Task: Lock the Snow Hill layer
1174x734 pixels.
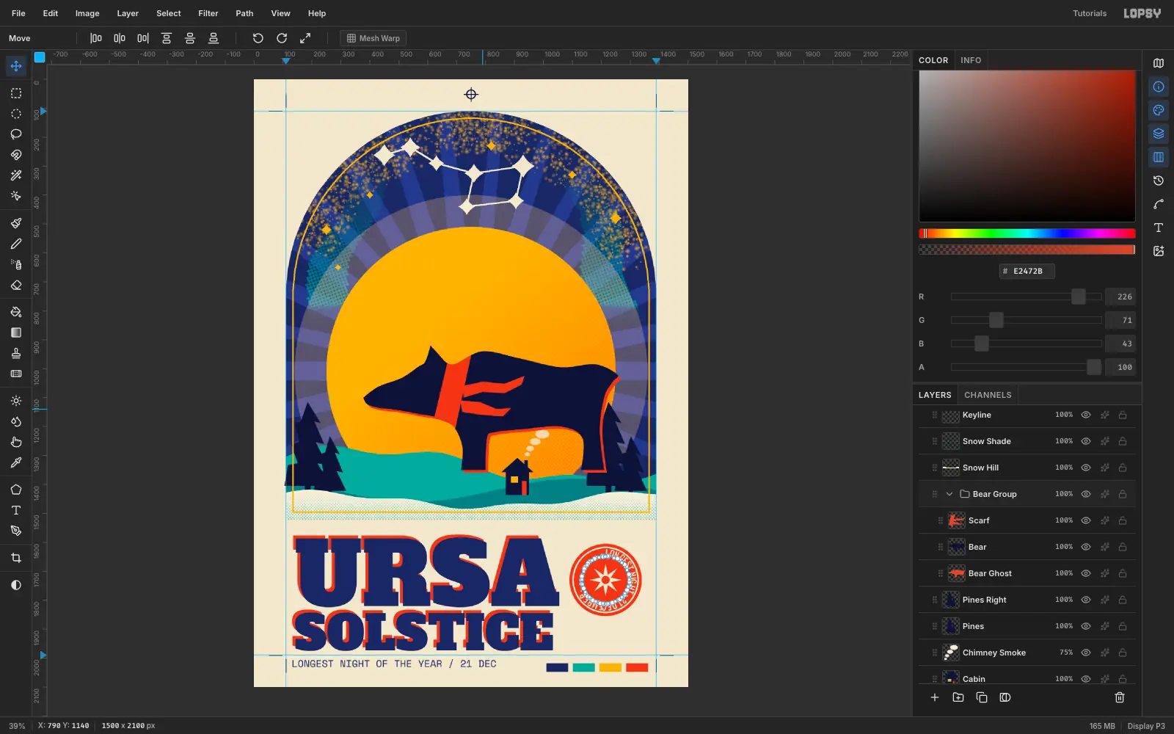Action: [x=1123, y=468]
